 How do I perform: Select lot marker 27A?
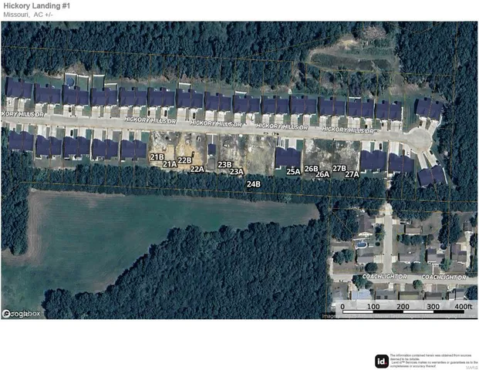click(352, 175)
